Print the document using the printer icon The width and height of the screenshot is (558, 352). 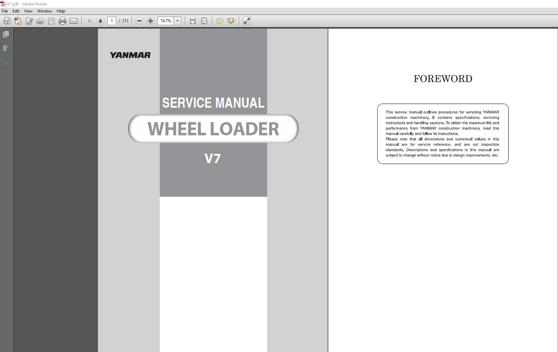[x=62, y=21]
